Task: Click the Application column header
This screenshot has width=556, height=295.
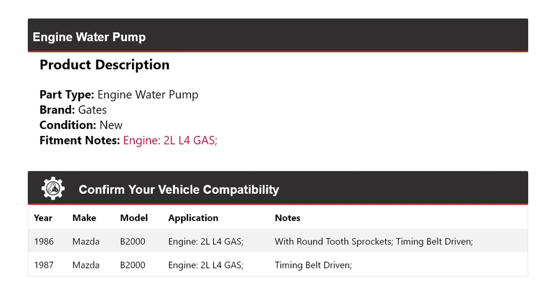Action: [x=193, y=218]
